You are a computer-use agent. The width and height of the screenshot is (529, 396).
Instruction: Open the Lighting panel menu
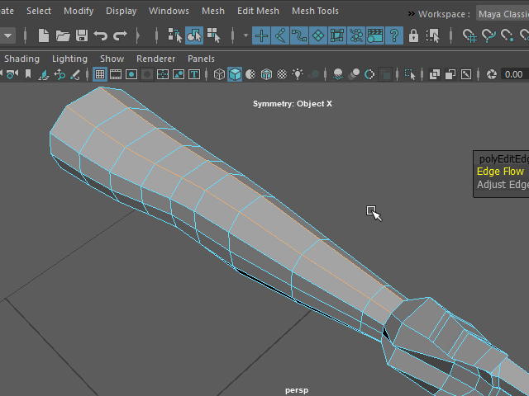click(x=69, y=59)
